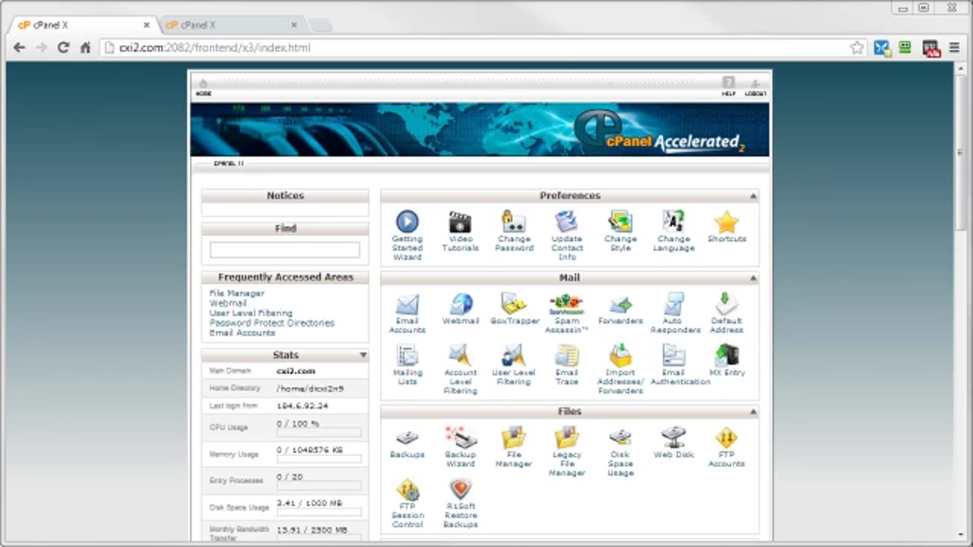Screen dimensions: 973x547
Task: Bookmark this page with star icon
Action: pyautogui.click(x=857, y=48)
